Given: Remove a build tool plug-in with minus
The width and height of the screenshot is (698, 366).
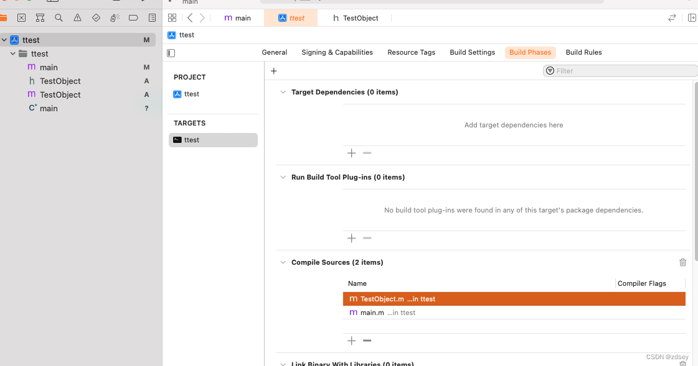Looking at the screenshot, I should click(367, 239).
